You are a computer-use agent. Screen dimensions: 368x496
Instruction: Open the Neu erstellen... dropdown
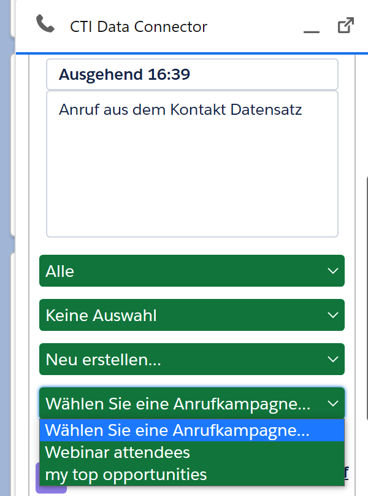tap(192, 359)
